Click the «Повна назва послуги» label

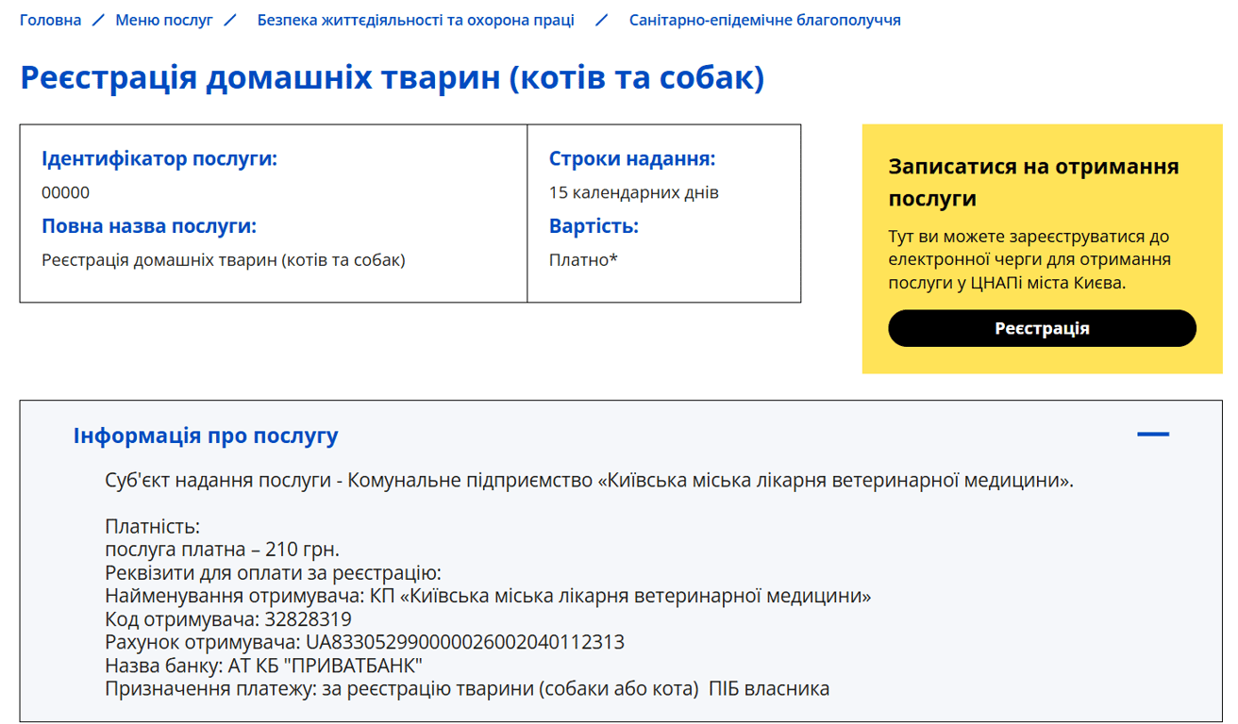[149, 226]
